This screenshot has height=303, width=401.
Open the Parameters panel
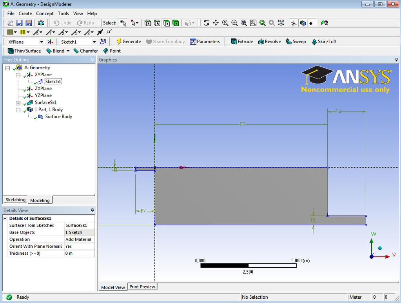click(x=205, y=42)
